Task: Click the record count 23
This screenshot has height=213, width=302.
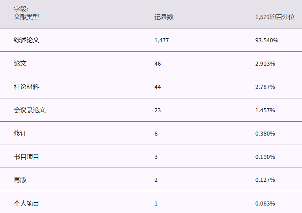Action: coord(158,110)
